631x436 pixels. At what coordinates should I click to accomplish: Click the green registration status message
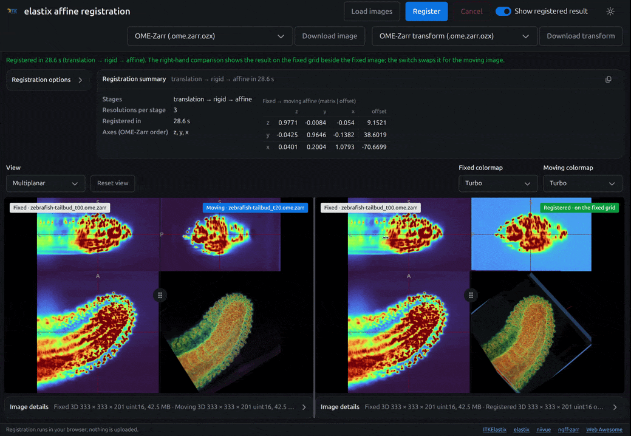pyautogui.click(x=255, y=60)
